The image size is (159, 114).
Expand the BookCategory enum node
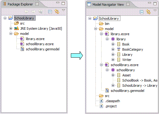113,49
